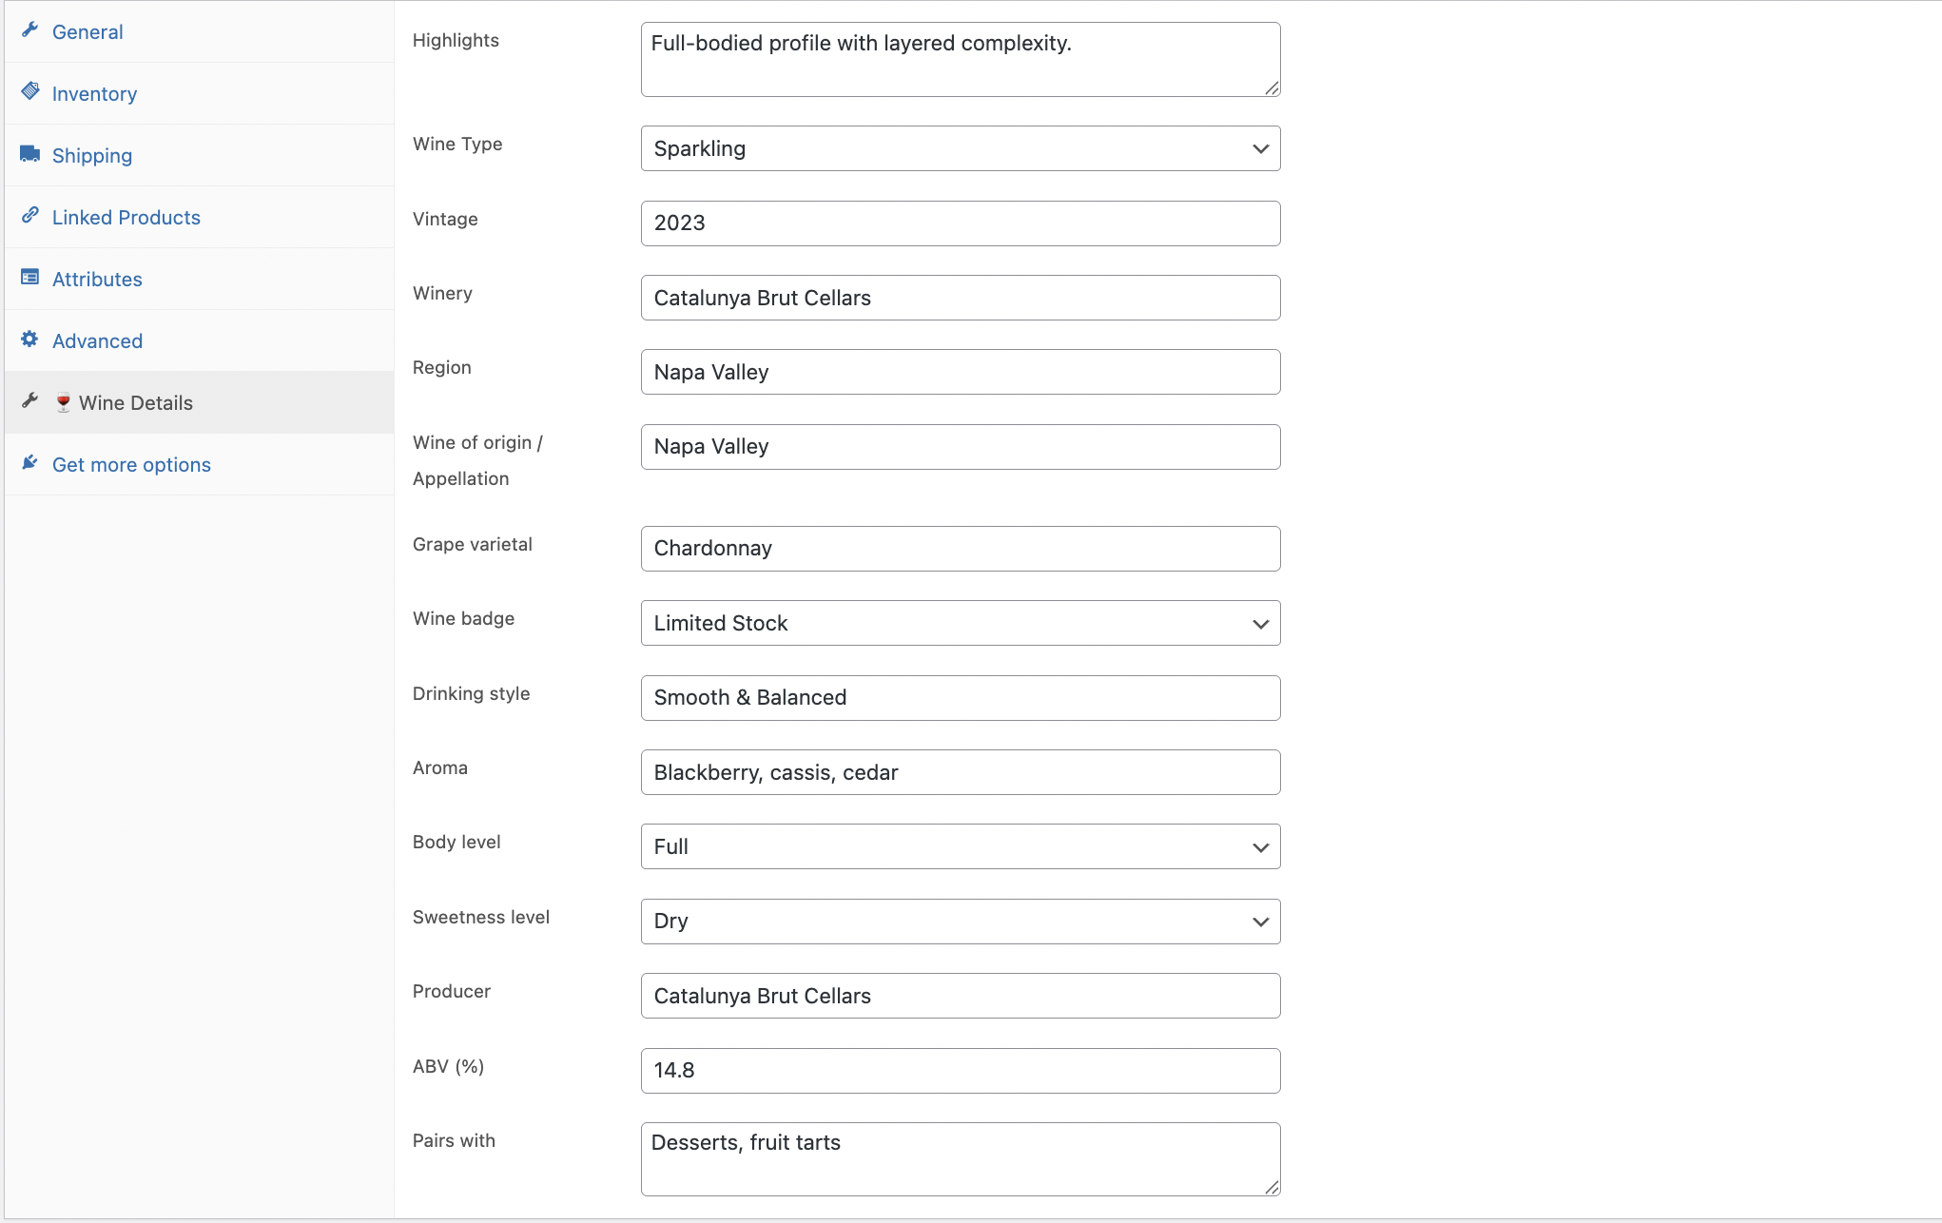Screen dimensions: 1942x1223
Task: Click the Linked Products chain icon
Action: 29,216
